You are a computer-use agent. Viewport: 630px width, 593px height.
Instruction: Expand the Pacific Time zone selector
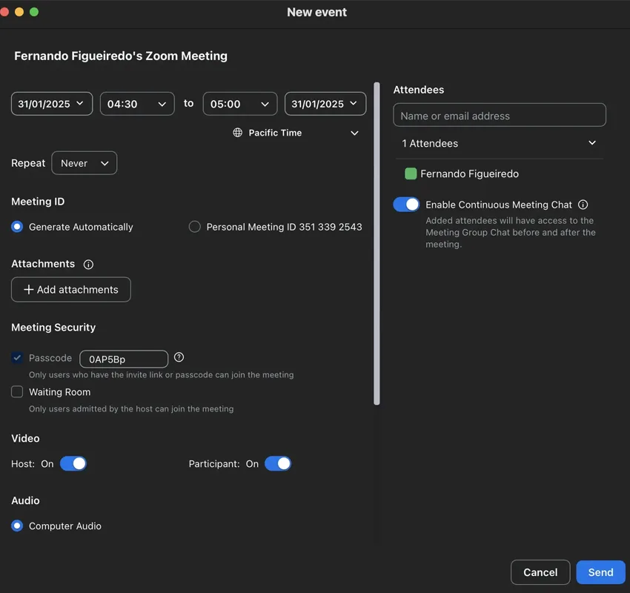click(354, 133)
